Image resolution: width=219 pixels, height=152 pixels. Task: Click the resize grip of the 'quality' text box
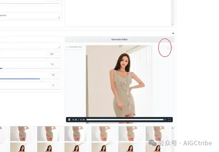tap(59, 17)
